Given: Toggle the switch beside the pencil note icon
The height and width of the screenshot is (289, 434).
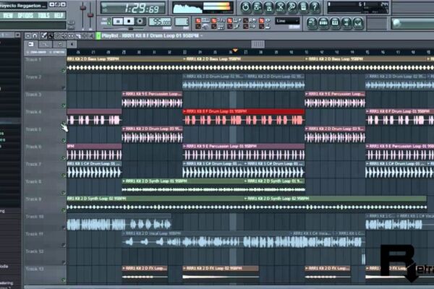Looking at the screenshot, I should click(x=230, y=27).
